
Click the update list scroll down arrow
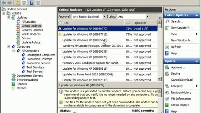pos(159,79)
